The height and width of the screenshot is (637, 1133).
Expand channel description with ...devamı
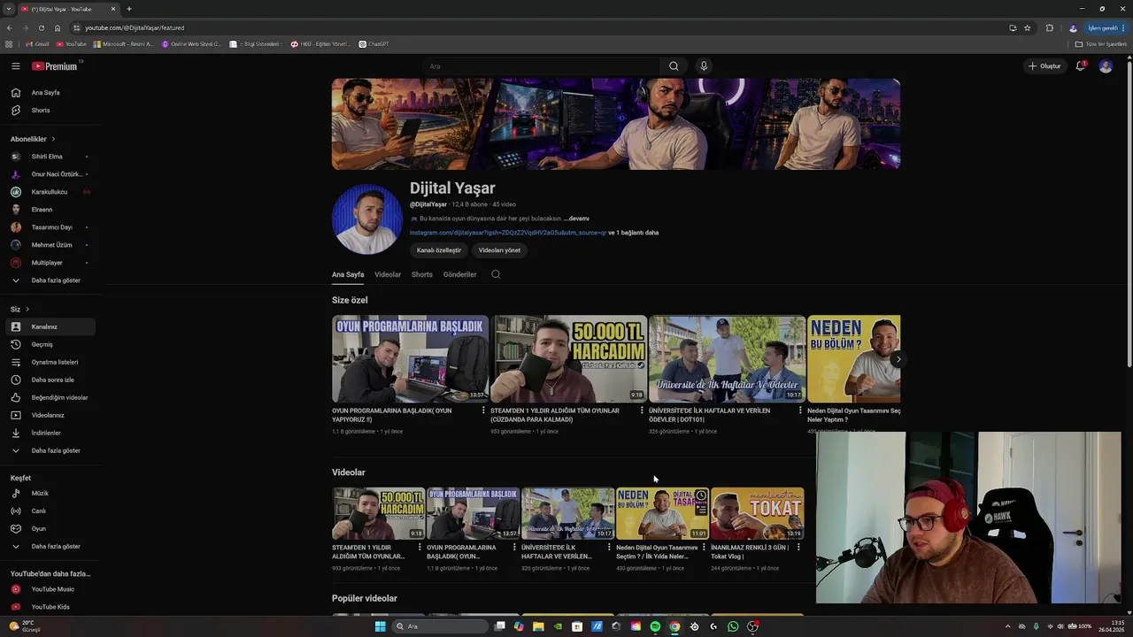tap(576, 219)
